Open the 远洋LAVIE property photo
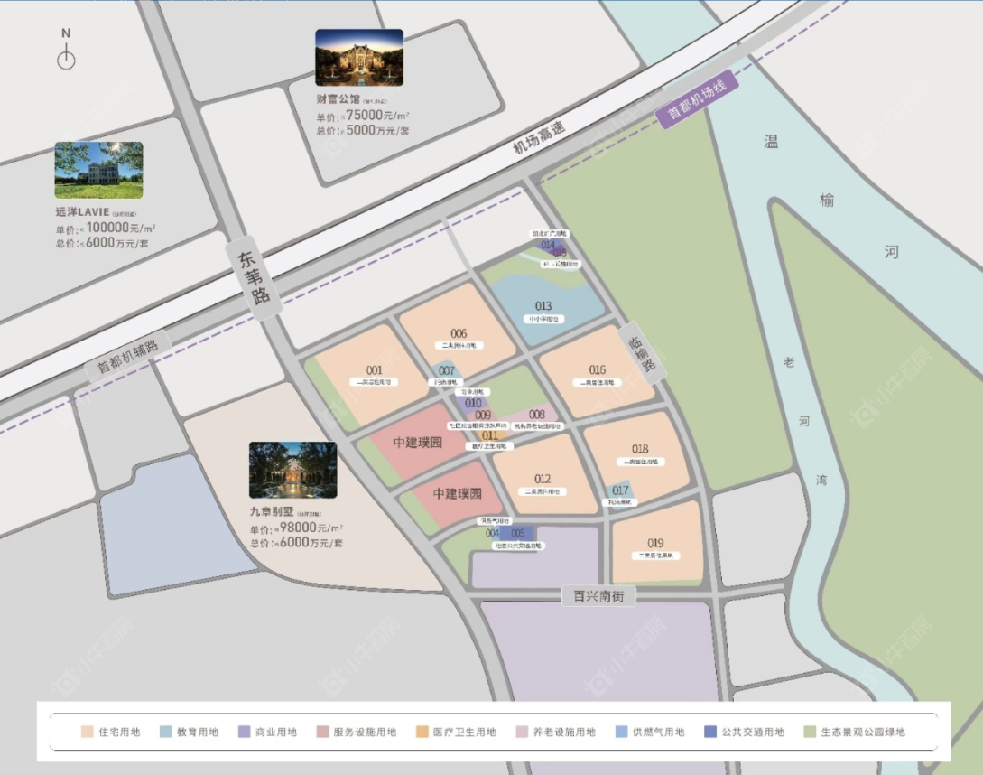983x775 pixels. pos(98,170)
